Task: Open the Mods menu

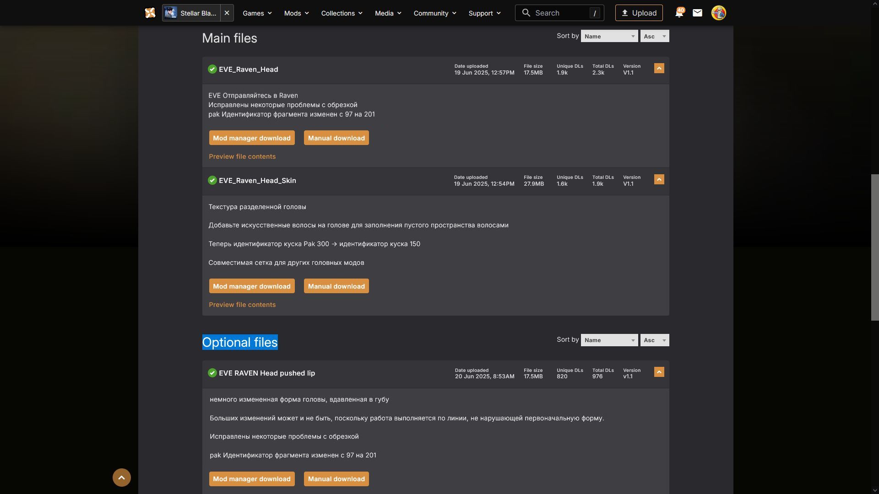Action: pos(296,13)
